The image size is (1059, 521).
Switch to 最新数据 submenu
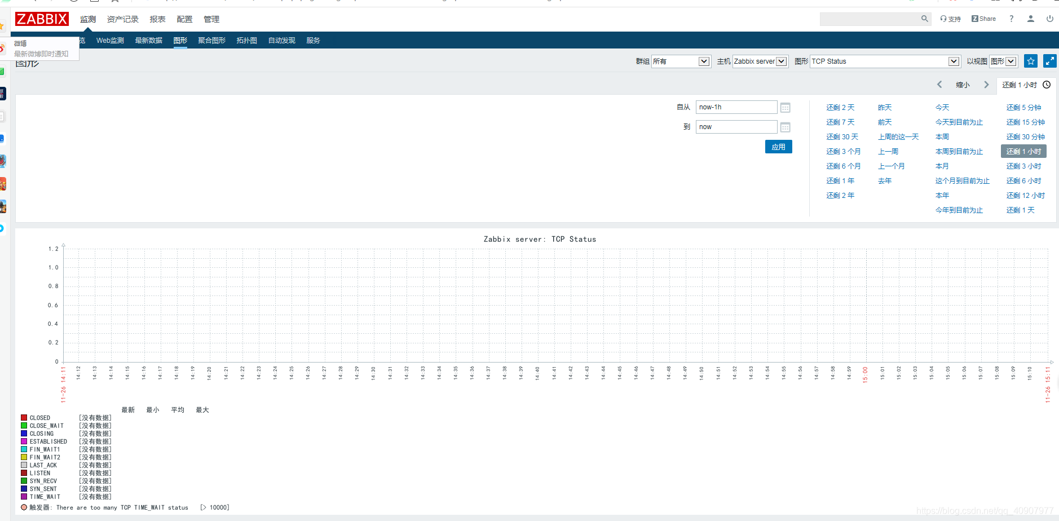click(x=149, y=41)
